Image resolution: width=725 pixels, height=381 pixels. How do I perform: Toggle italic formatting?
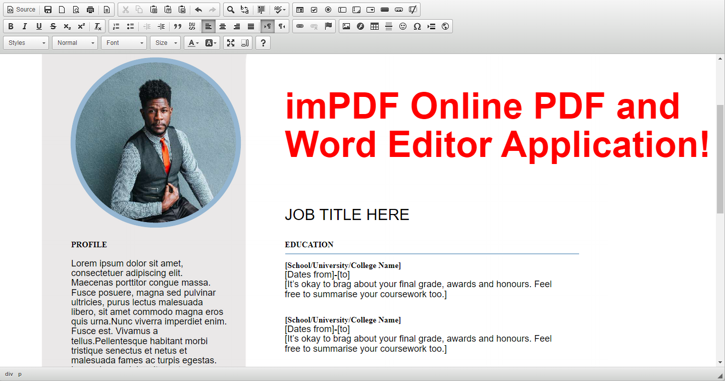[25, 26]
